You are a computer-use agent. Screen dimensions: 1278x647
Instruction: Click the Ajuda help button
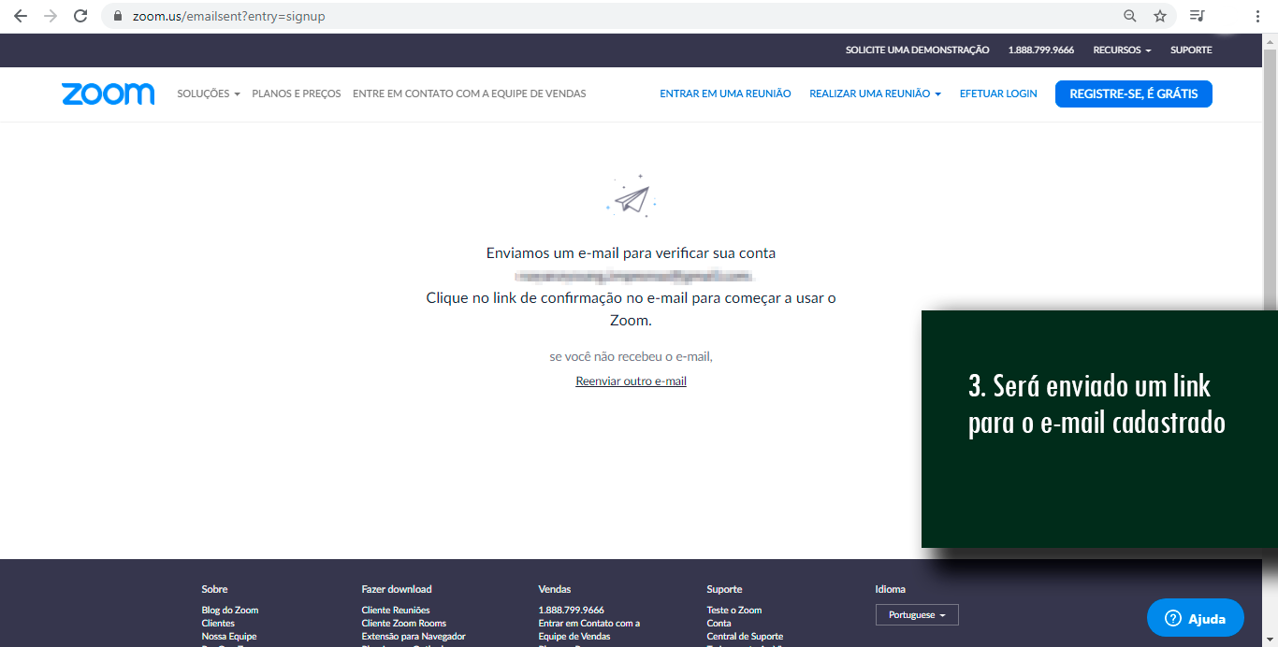1196,618
